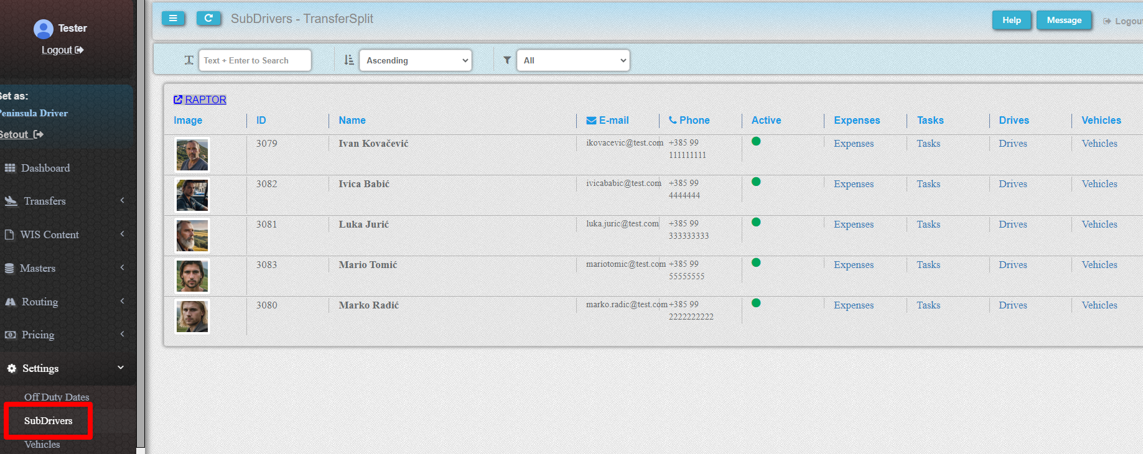
Task: Click the hamburger menu toggle button
Action: 173,19
